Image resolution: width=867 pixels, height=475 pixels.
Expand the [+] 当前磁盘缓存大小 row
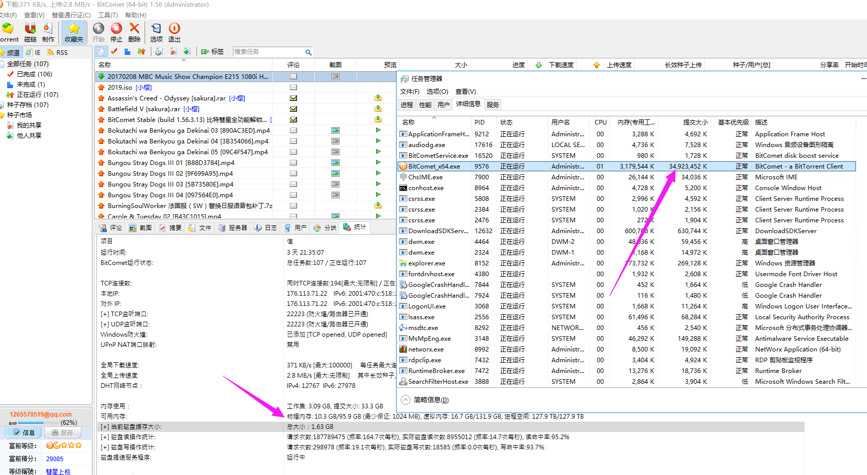tap(105, 427)
